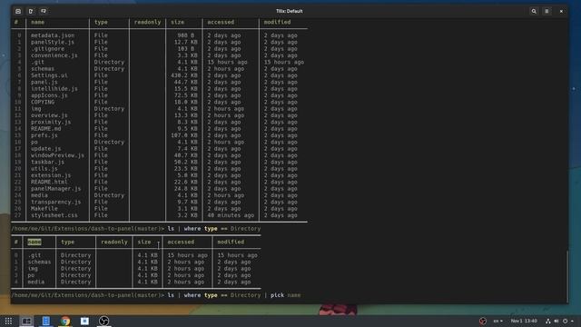Select Makefile in the file listing

tap(44, 209)
